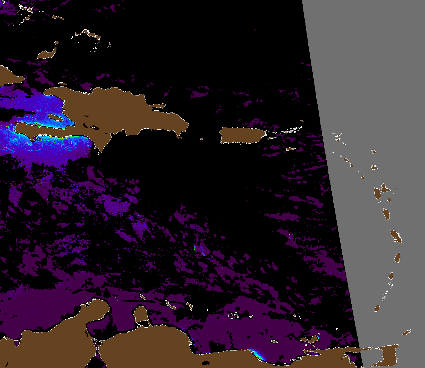Select the butterfly-shaped island of Guadeloupe
The image size is (425, 368).
(380, 192)
